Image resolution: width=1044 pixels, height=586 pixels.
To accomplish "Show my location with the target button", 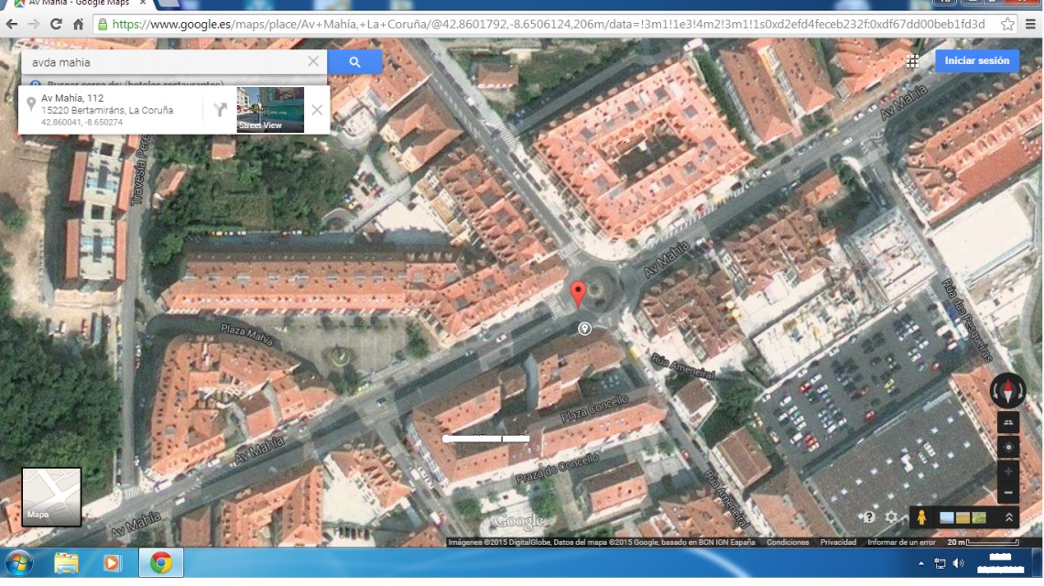I will (1008, 448).
